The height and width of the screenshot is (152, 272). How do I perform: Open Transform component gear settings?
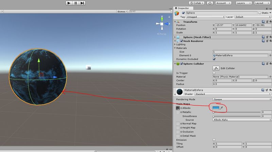coord(270,22)
